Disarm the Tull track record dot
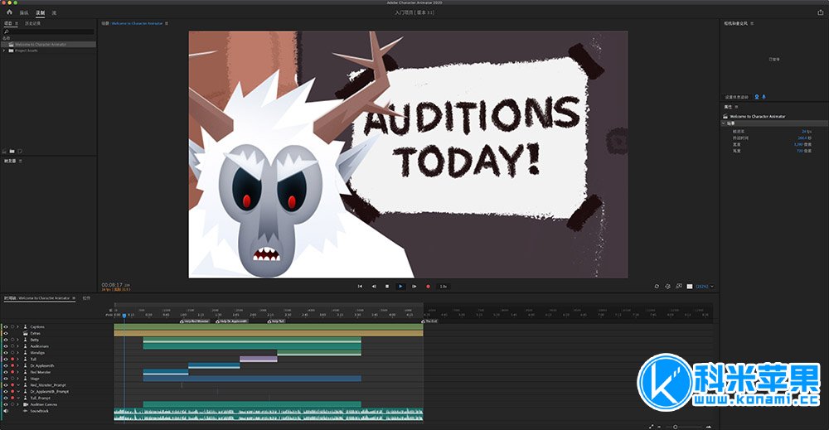 (12, 360)
